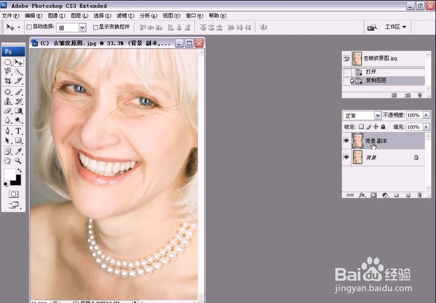Select the Polygonal Lasso tool
The width and height of the screenshot is (436, 303).
pos(8,71)
